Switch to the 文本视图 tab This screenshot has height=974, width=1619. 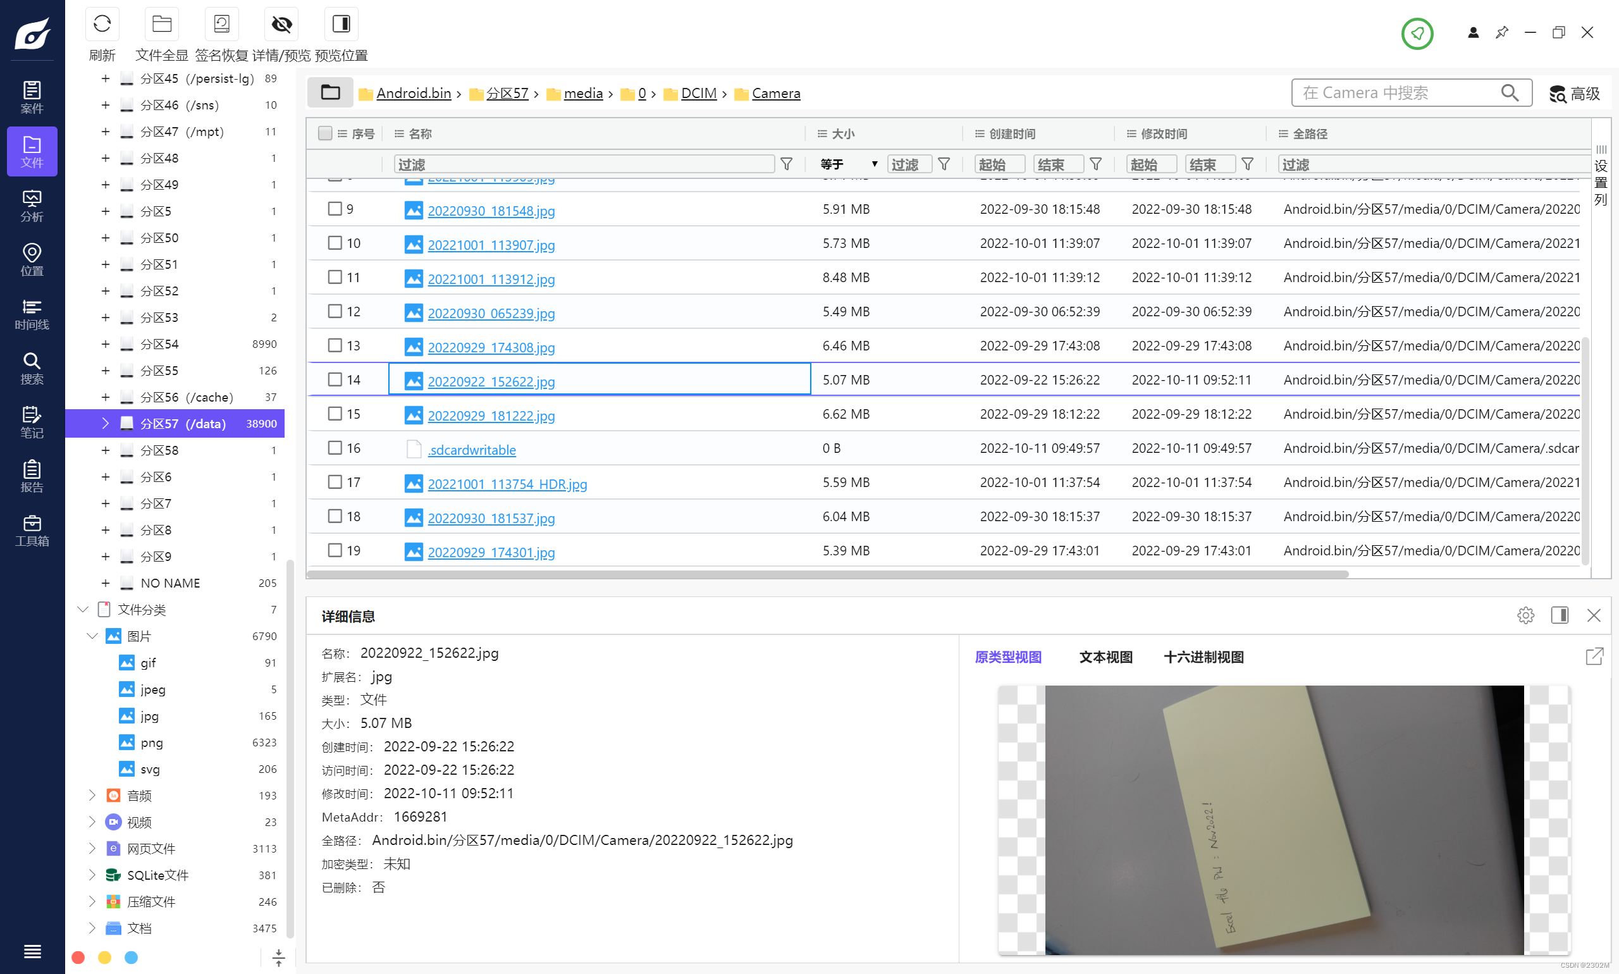[x=1106, y=657]
